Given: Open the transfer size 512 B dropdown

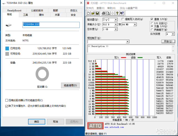Looking at the screenshot, I should pyautogui.click(x=116, y=24).
